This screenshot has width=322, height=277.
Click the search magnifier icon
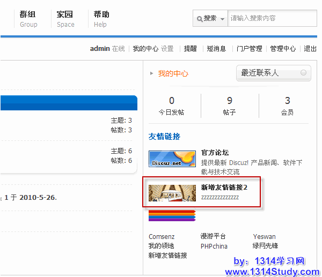coord(199,18)
